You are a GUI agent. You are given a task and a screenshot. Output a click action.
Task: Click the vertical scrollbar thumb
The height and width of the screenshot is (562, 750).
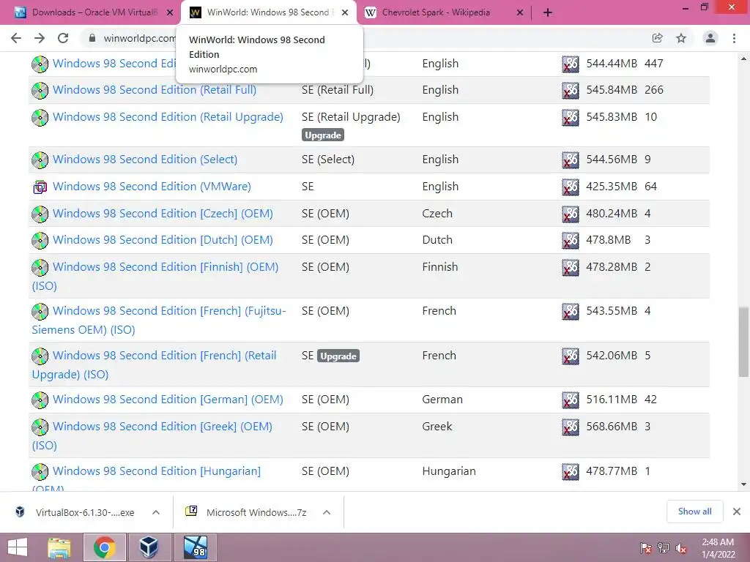743,342
